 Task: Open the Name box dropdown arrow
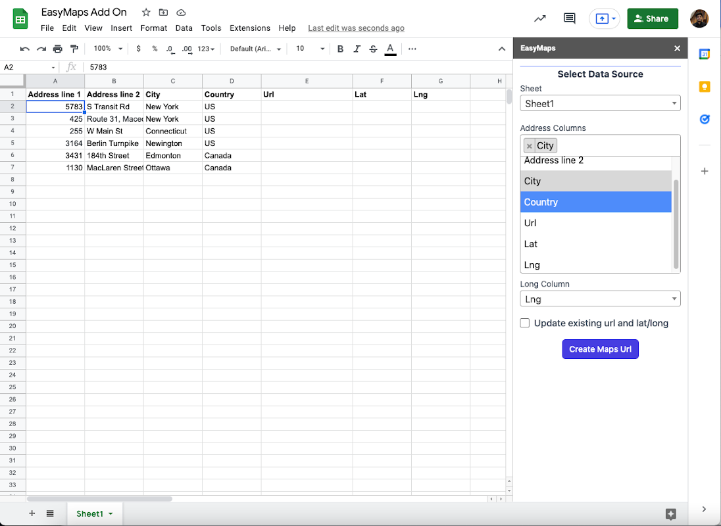click(x=53, y=68)
